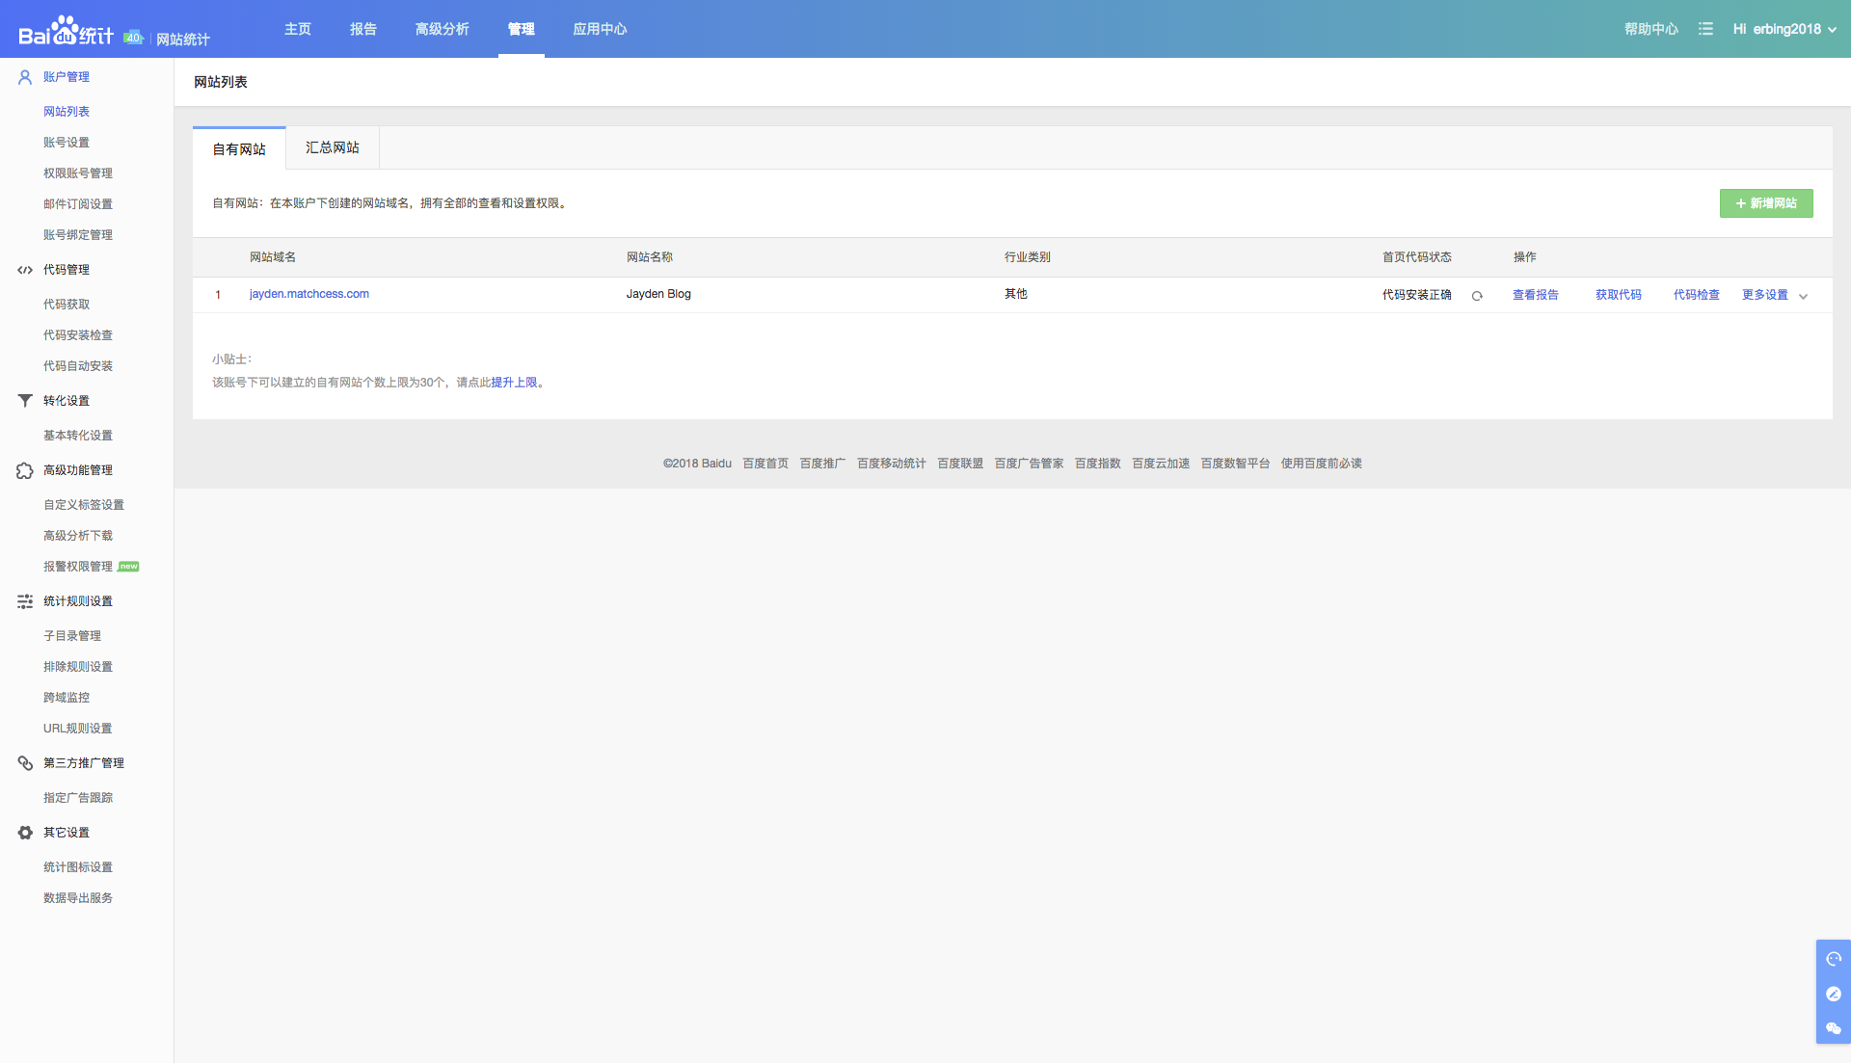Open the jayden.matchcess.com domain link

pos(308,294)
